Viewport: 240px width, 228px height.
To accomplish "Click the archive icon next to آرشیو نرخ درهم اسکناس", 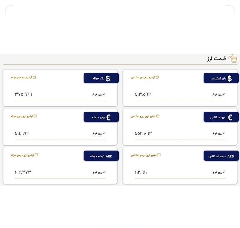I will click(x=159, y=155).
